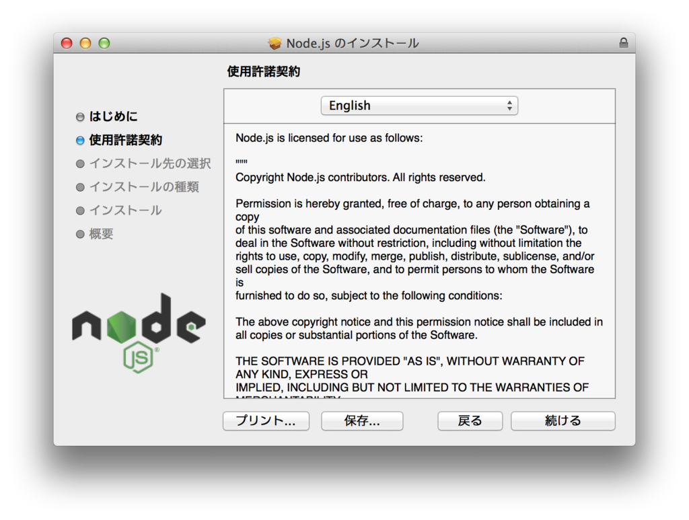Click the bullet next to インストールの種類
This screenshot has height=520, width=689.
pyautogui.click(x=80, y=188)
